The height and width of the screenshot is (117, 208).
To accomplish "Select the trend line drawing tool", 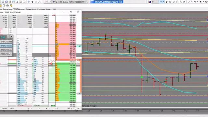I will [189, 2].
